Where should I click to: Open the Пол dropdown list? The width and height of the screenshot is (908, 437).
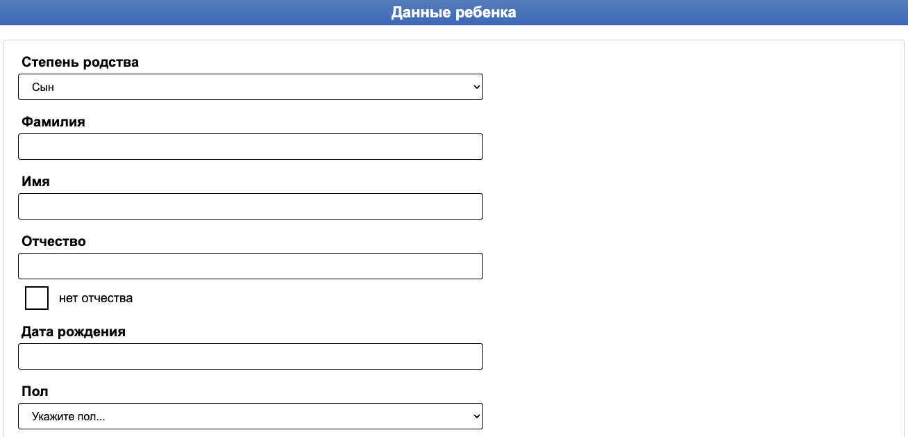250,416
